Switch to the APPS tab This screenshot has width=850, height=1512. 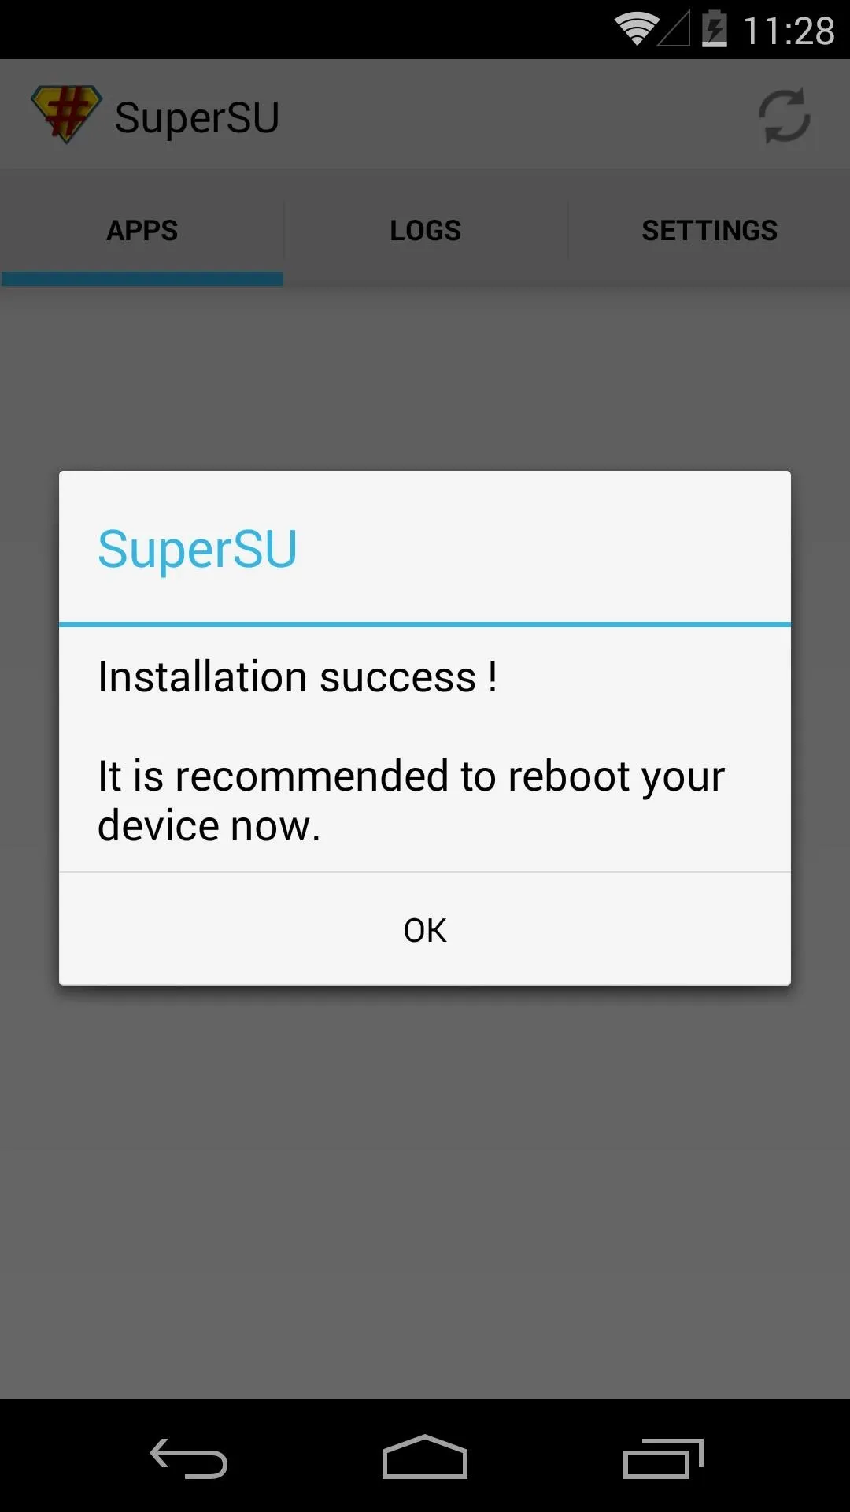(x=142, y=230)
